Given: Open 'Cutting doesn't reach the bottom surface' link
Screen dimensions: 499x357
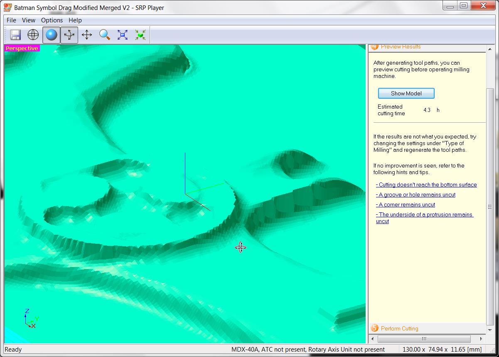Looking at the screenshot, I should (x=426, y=185).
